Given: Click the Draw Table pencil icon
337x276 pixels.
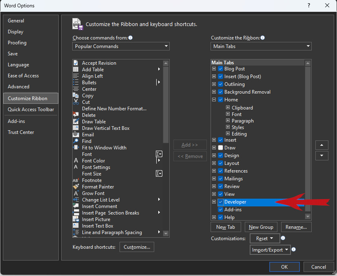Looking at the screenshot, I should pyautogui.click(x=75, y=121).
